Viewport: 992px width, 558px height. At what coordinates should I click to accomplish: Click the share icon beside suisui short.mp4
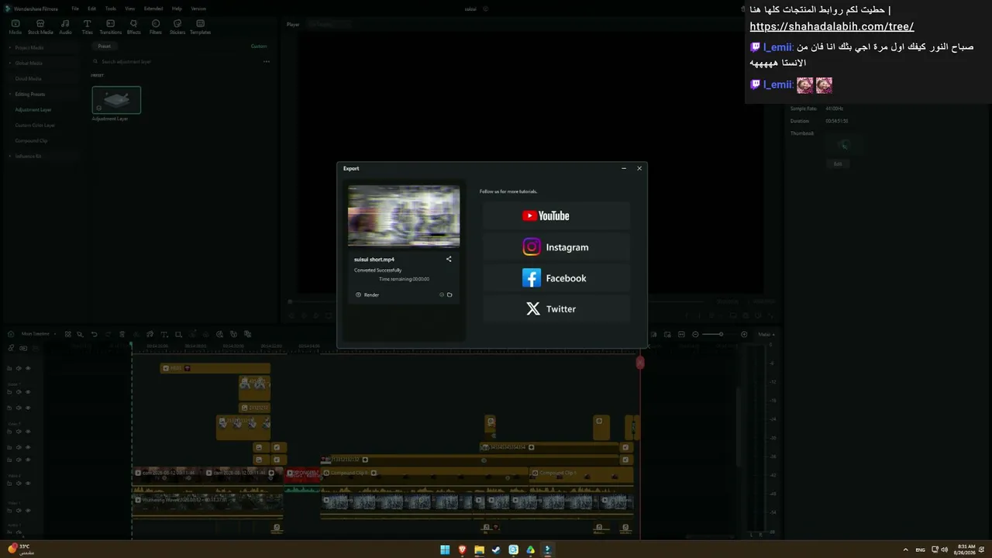tap(449, 259)
